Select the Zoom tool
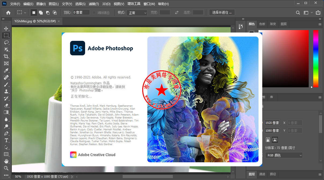Image resolution: width=324 pixels, height=180 pixels. (6, 168)
